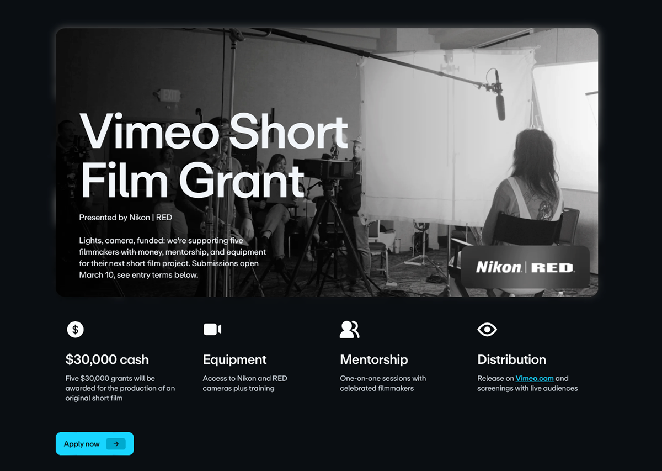
Task: Click the Lights, camera, funded description paragraph
Action: (x=173, y=258)
